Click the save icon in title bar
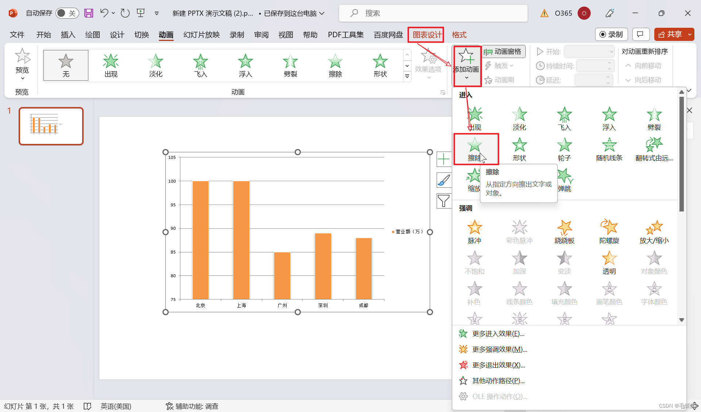Viewport: 701px width, 412px height. pos(89,13)
